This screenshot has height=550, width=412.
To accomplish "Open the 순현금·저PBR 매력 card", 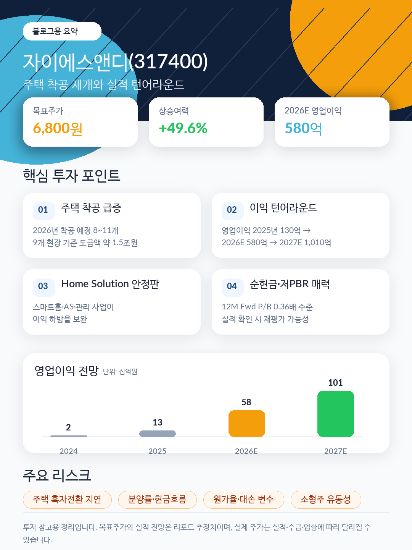I will click(301, 302).
